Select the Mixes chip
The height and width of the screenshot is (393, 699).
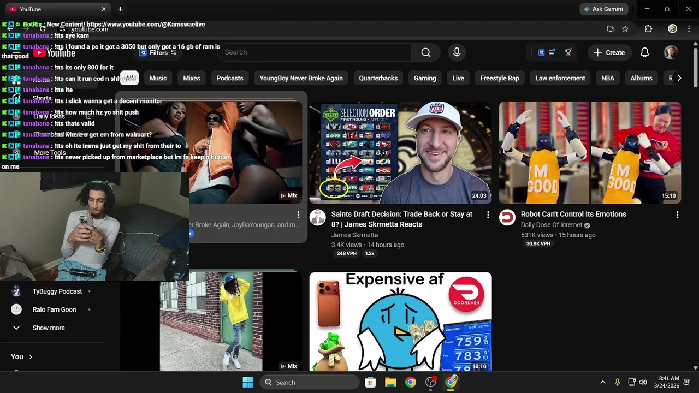[192, 78]
